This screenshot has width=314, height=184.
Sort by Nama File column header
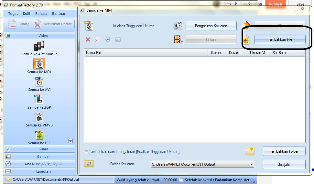coord(146,53)
